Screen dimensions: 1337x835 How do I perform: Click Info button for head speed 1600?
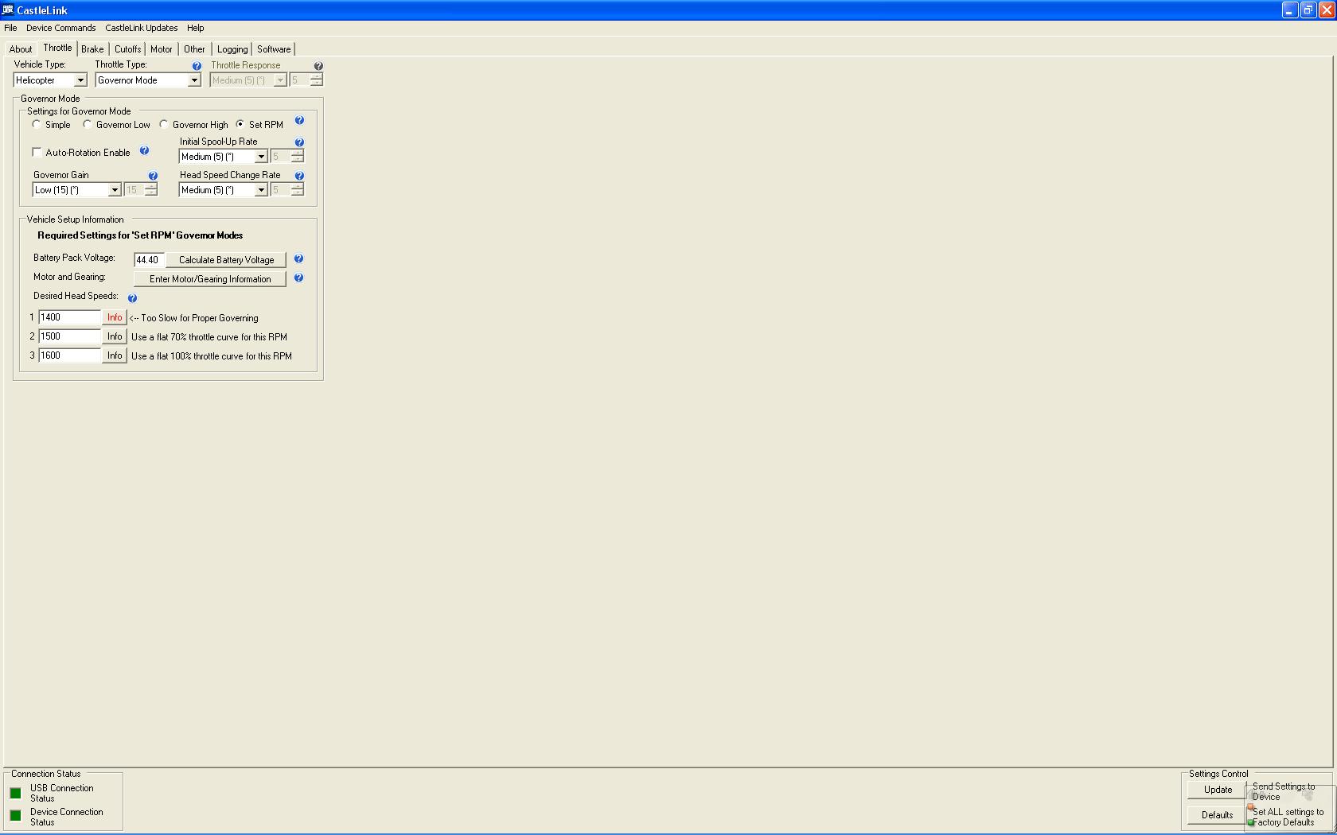[115, 355]
